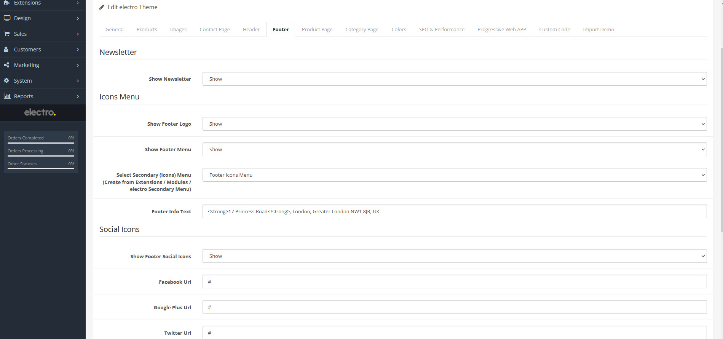
Task: Open the Show Footer Menu dropdown
Action: (x=455, y=149)
